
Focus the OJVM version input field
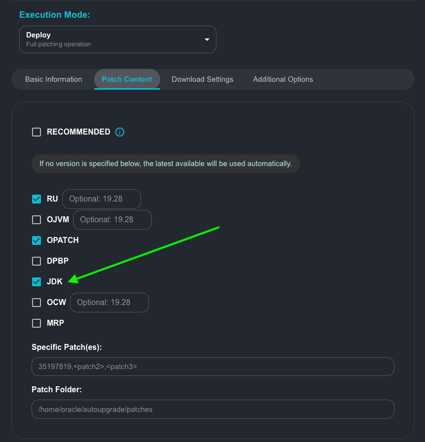click(112, 220)
